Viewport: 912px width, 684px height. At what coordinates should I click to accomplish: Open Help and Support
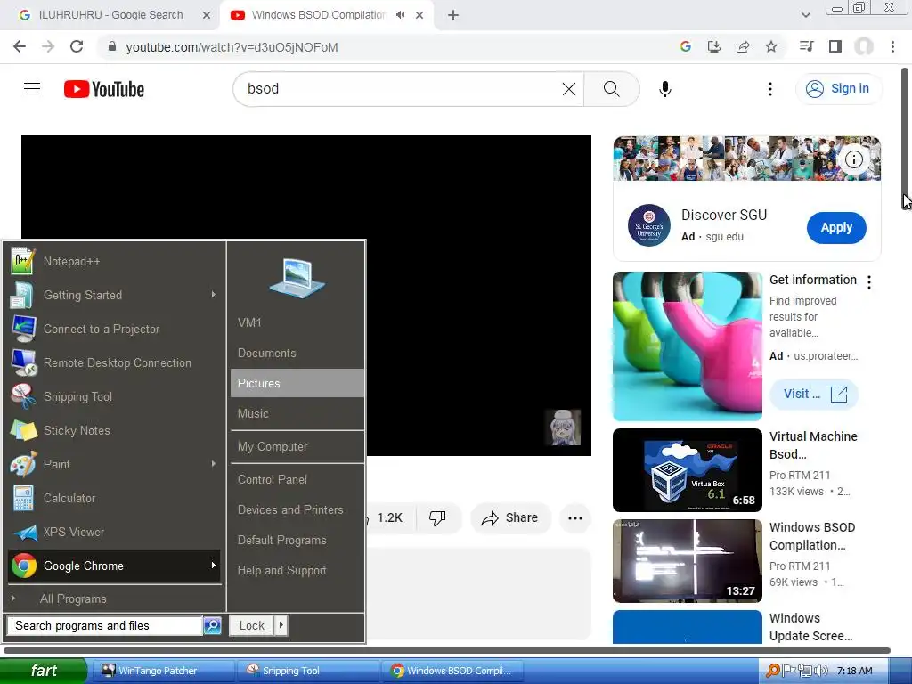(x=297, y=571)
